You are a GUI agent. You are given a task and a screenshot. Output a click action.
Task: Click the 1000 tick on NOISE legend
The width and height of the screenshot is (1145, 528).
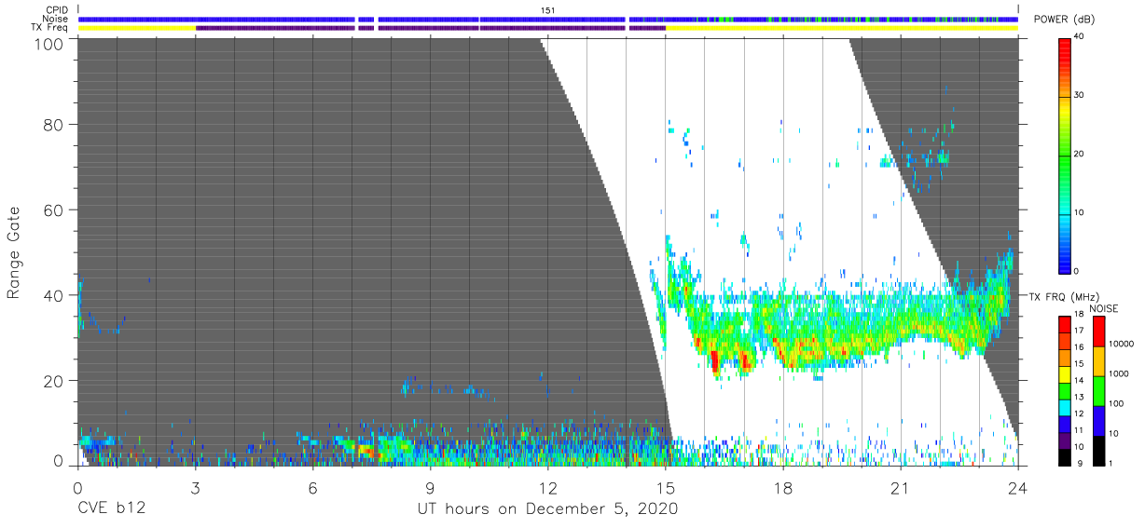point(1120,373)
